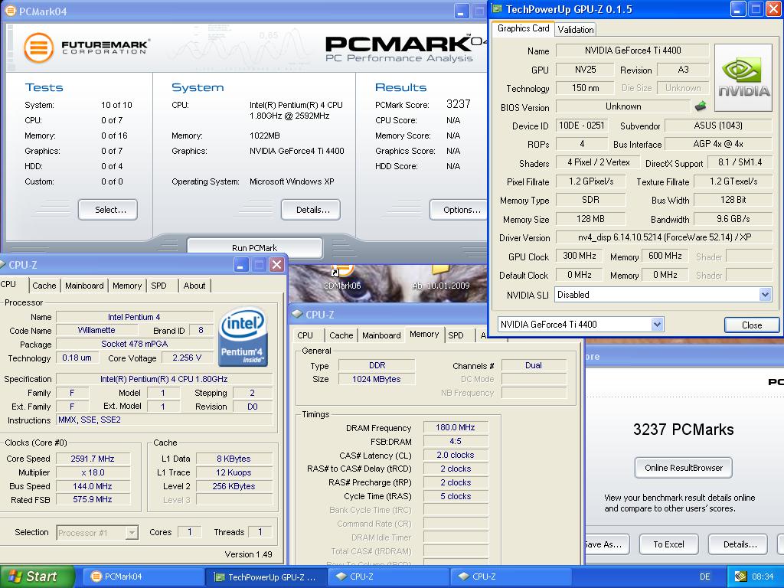The width and height of the screenshot is (784, 588).
Task: Open the About tab in left CPU-Z window
Action: point(194,286)
